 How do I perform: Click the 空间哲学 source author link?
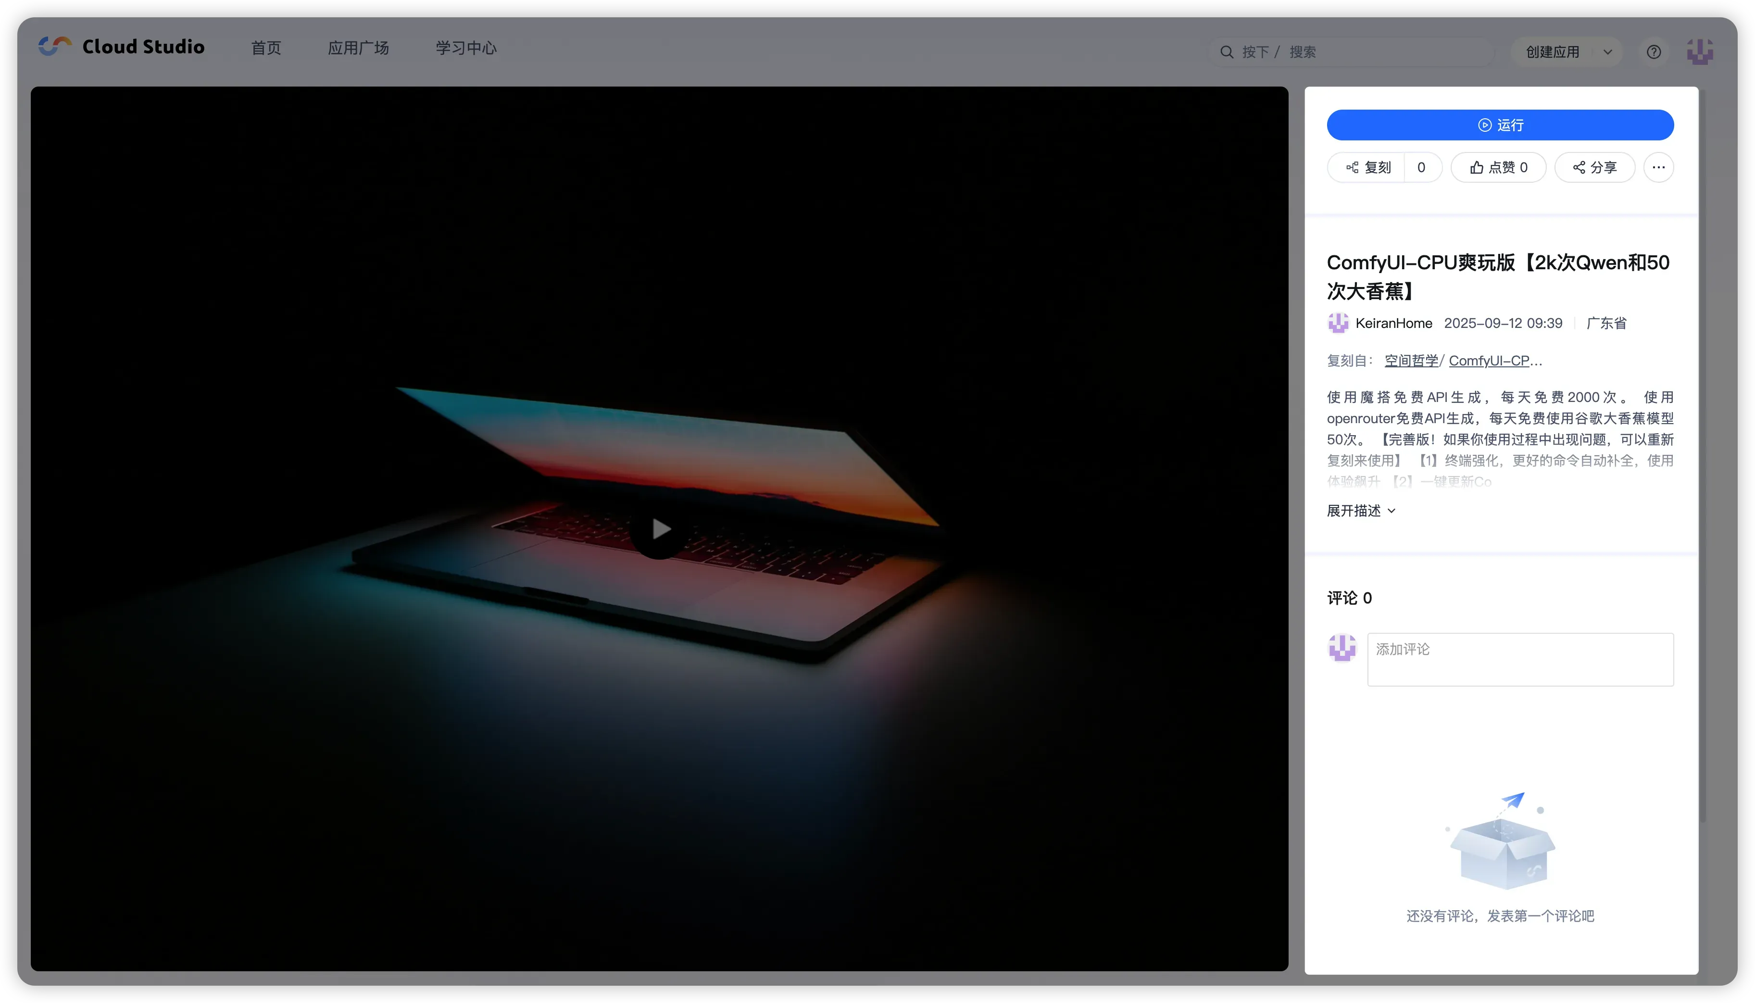click(x=1411, y=360)
